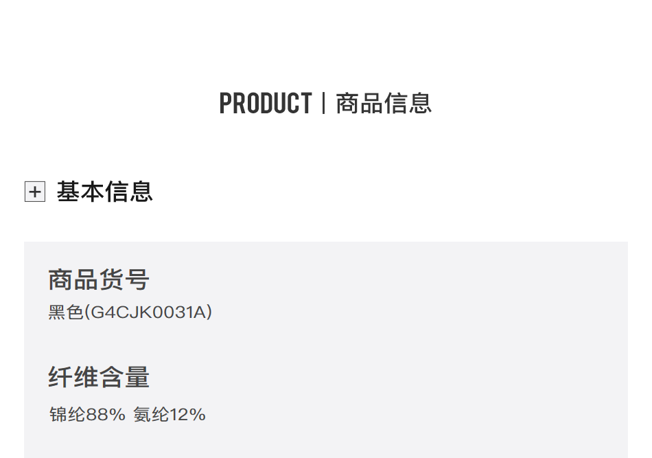
Task: Click the 息 character in 商品信息 title
Action: [x=420, y=104]
